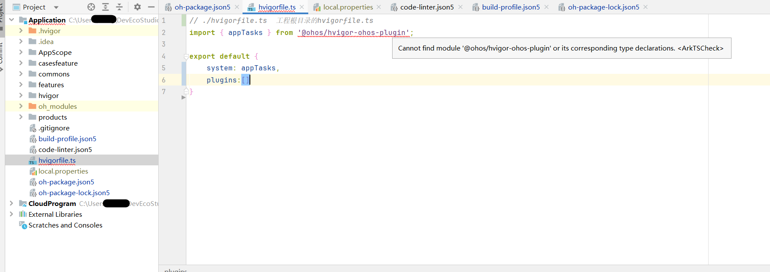Expand the .hvigor folder
The width and height of the screenshot is (770, 272).
tap(21, 31)
